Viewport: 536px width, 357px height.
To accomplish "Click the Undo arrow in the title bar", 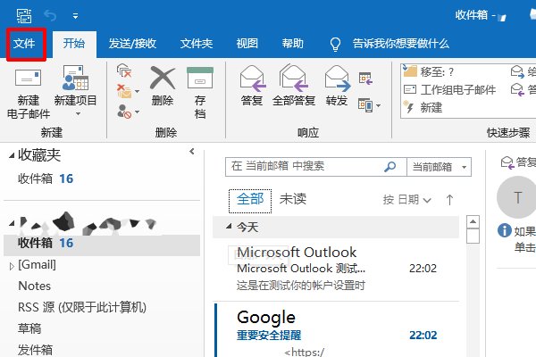I will coord(50,16).
